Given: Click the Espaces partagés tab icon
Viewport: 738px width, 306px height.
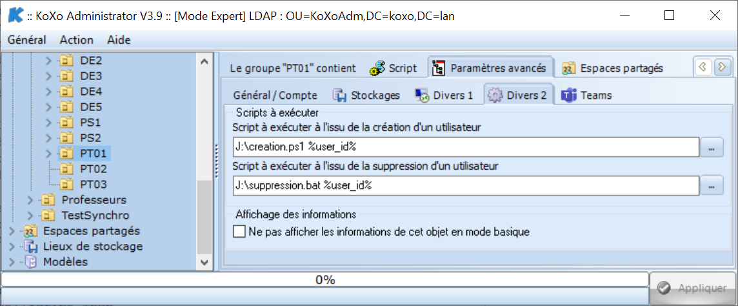Looking at the screenshot, I should pos(569,68).
